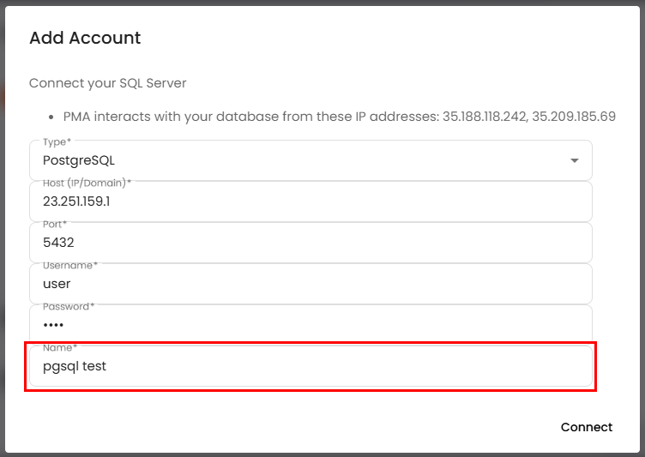Focus the Port field showing 5432
This screenshot has width=645, height=457.
(x=310, y=243)
